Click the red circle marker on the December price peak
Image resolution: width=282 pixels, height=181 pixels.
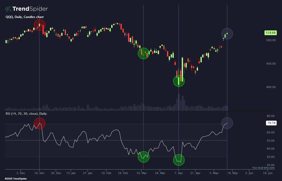39,25
